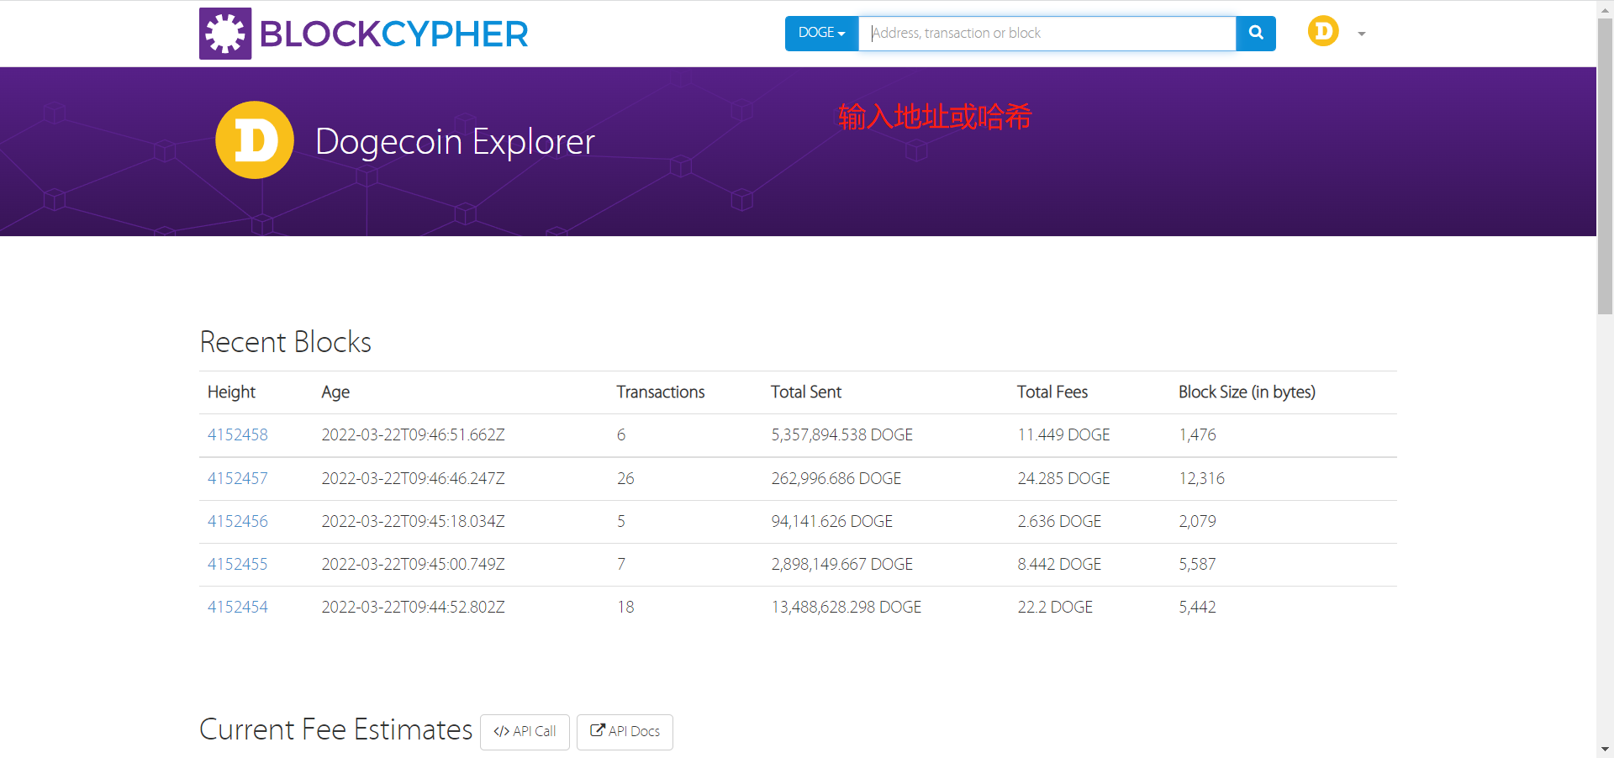Click the Dogecoin Explorer title

455,142
